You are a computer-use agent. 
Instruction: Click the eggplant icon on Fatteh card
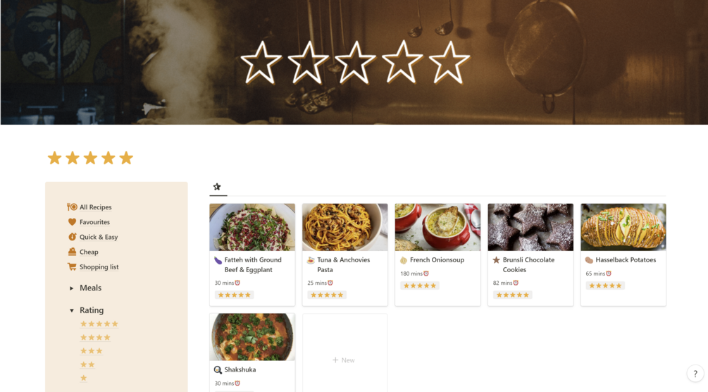click(x=218, y=260)
